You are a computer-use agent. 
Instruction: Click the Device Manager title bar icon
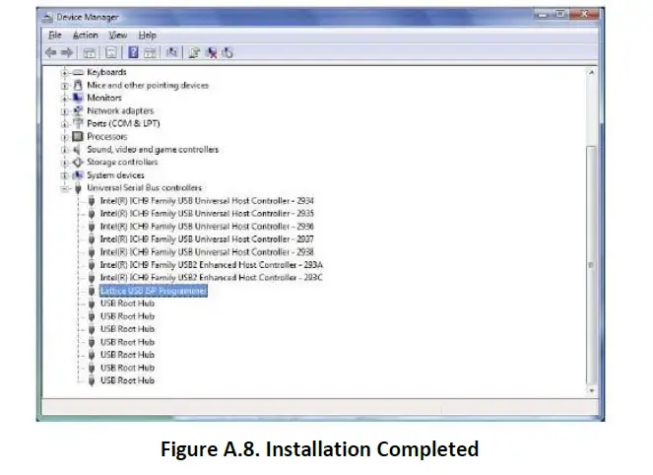pos(48,17)
